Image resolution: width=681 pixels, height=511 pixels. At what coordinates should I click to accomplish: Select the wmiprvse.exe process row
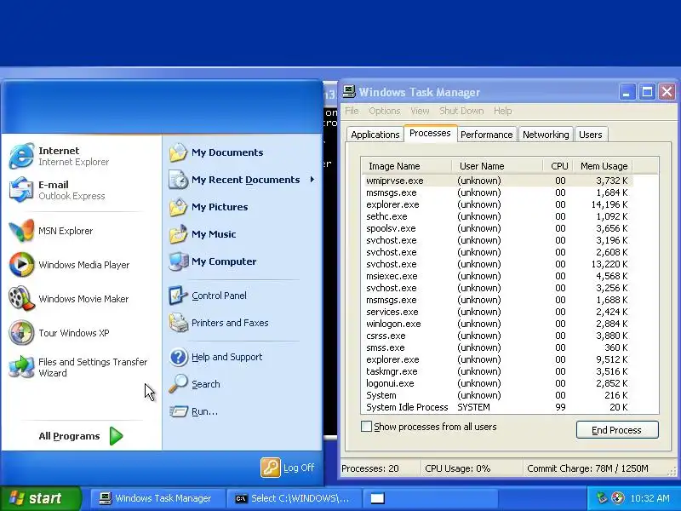[497, 181]
